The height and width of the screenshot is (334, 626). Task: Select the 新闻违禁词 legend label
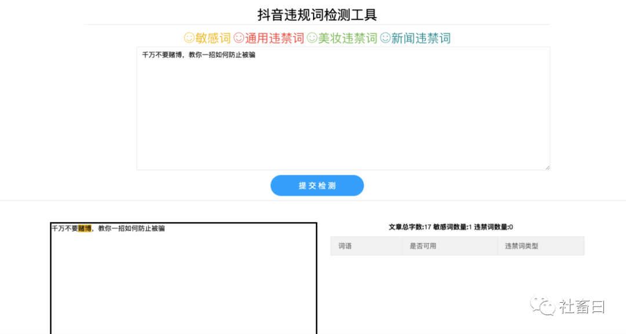(421, 38)
